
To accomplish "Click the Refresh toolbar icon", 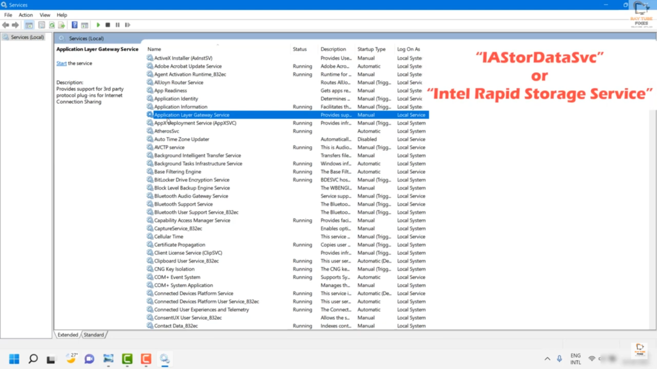I will point(52,25).
